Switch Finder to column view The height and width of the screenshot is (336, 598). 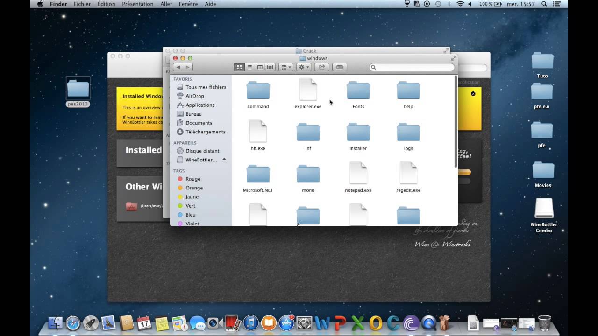tap(260, 67)
